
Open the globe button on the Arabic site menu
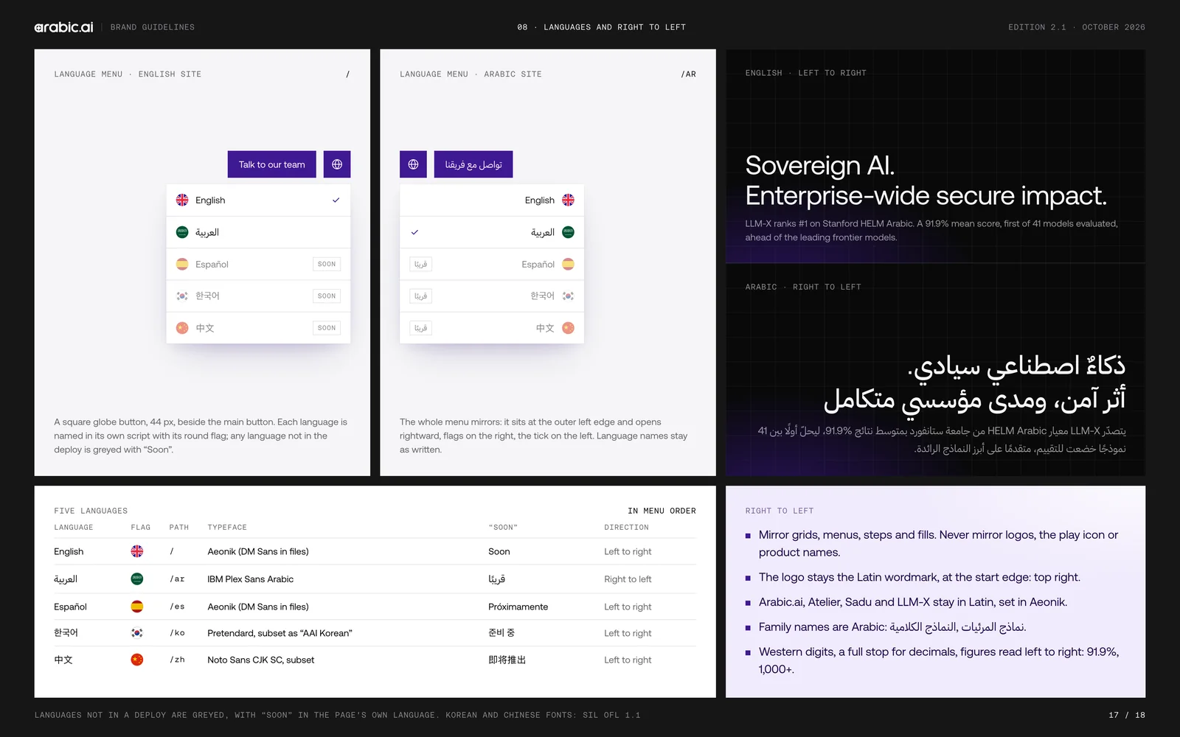click(x=413, y=164)
